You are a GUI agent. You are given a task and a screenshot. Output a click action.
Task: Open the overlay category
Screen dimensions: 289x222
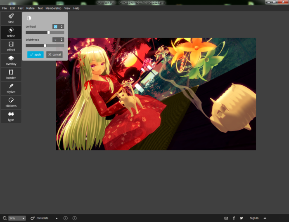click(x=11, y=60)
